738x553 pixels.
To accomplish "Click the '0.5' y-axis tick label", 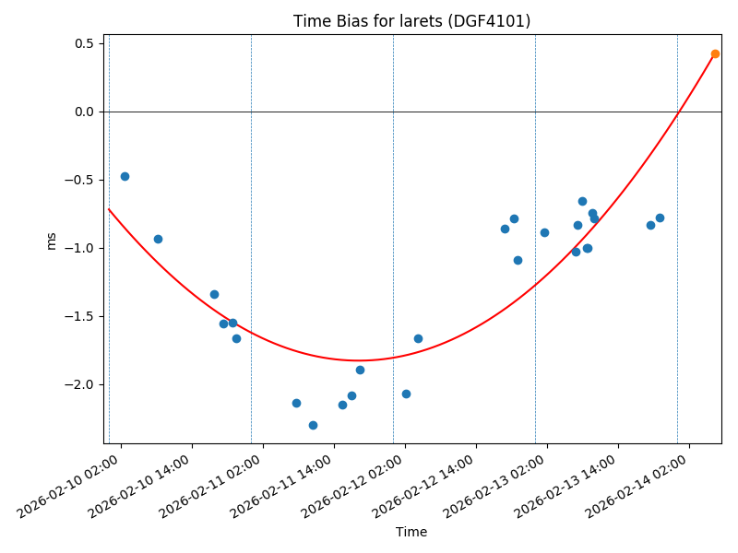I will (x=84, y=43).
